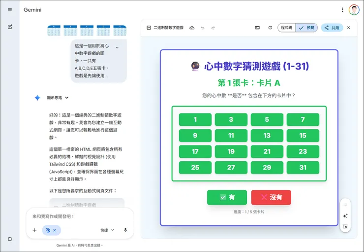
Task: Open attached card D thumbnail
Action: (x=103, y=31)
